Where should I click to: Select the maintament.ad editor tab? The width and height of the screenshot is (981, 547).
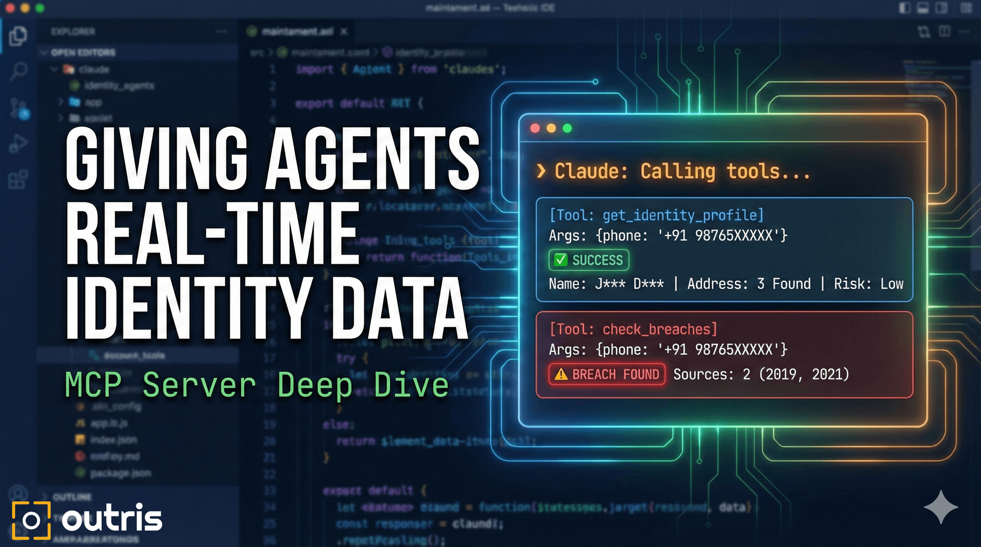click(297, 32)
